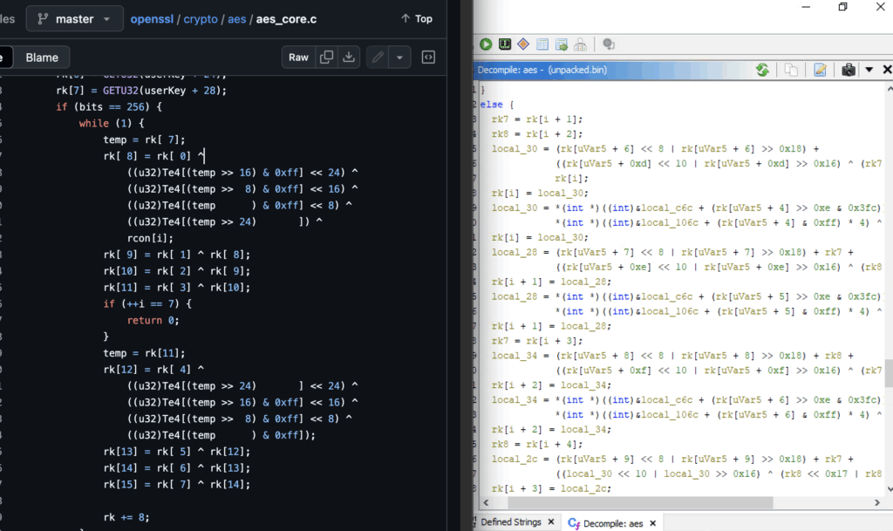Take a decompiler snapshot with the camera icon

(x=849, y=70)
